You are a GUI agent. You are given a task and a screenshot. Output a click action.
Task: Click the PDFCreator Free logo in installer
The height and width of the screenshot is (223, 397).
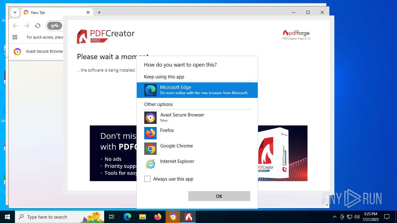tap(106, 36)
